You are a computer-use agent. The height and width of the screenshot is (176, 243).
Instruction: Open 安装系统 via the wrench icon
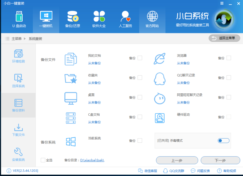(19, 154)
